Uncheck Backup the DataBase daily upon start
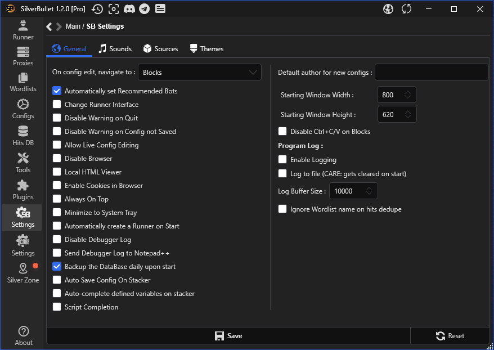 [57, 267]
